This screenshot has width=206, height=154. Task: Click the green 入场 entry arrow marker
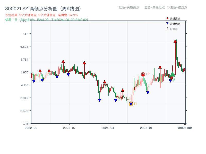point(173,74)
